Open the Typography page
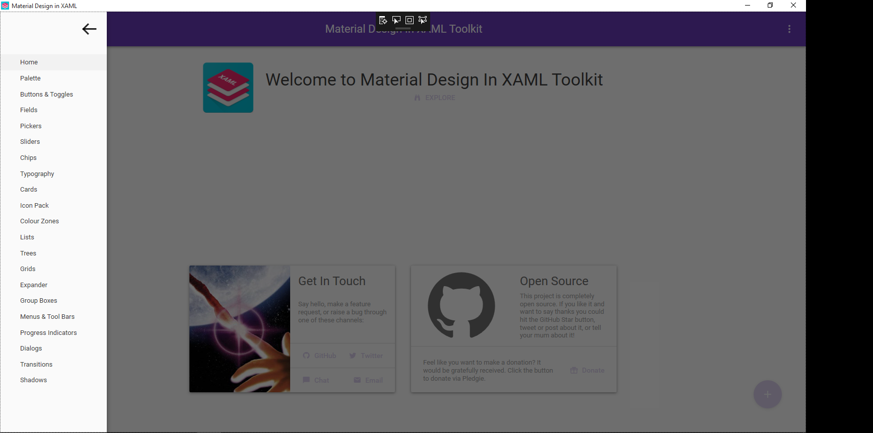The image size is (873, 433). (53, 174)
